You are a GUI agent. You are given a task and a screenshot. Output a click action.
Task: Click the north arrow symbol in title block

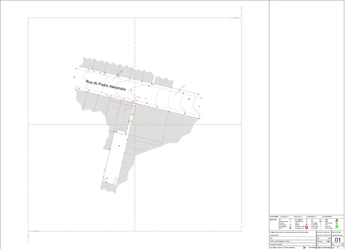(x=337, y=247)
